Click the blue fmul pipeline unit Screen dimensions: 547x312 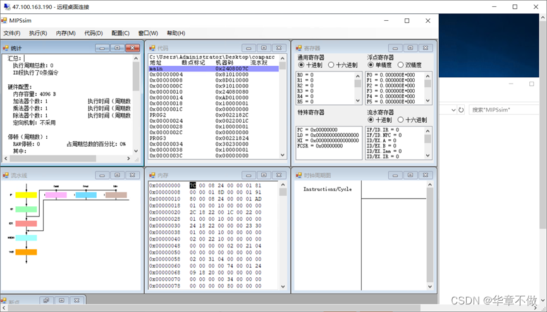pos(86,195)
